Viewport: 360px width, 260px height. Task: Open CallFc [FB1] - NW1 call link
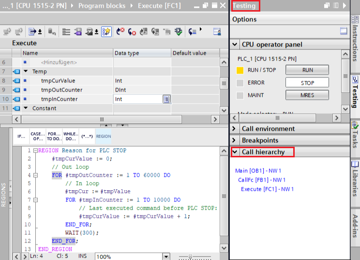click(262, 180)
